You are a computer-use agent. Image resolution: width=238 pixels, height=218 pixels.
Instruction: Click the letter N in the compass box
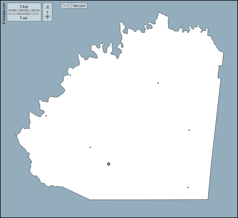click(x=47, y=7)
